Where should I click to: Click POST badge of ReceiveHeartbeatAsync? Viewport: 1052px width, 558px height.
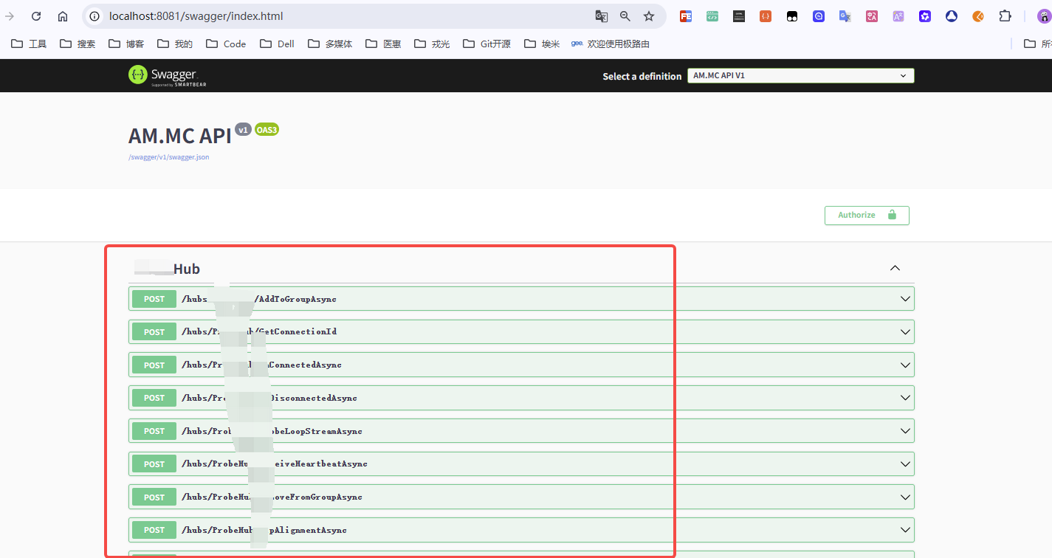(x=154, y=464)
